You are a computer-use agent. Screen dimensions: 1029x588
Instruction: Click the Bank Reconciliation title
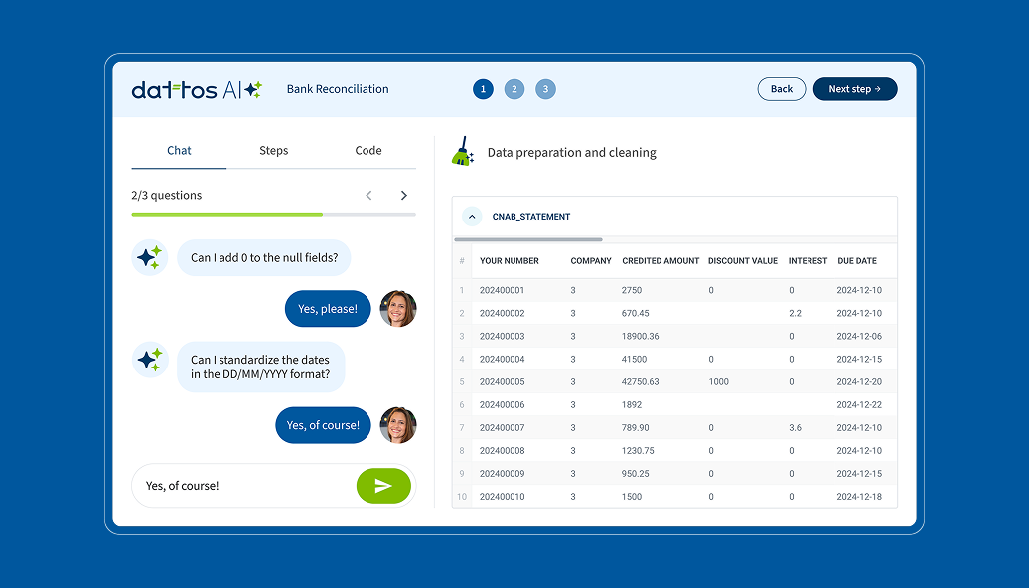[x=338, y=89]
